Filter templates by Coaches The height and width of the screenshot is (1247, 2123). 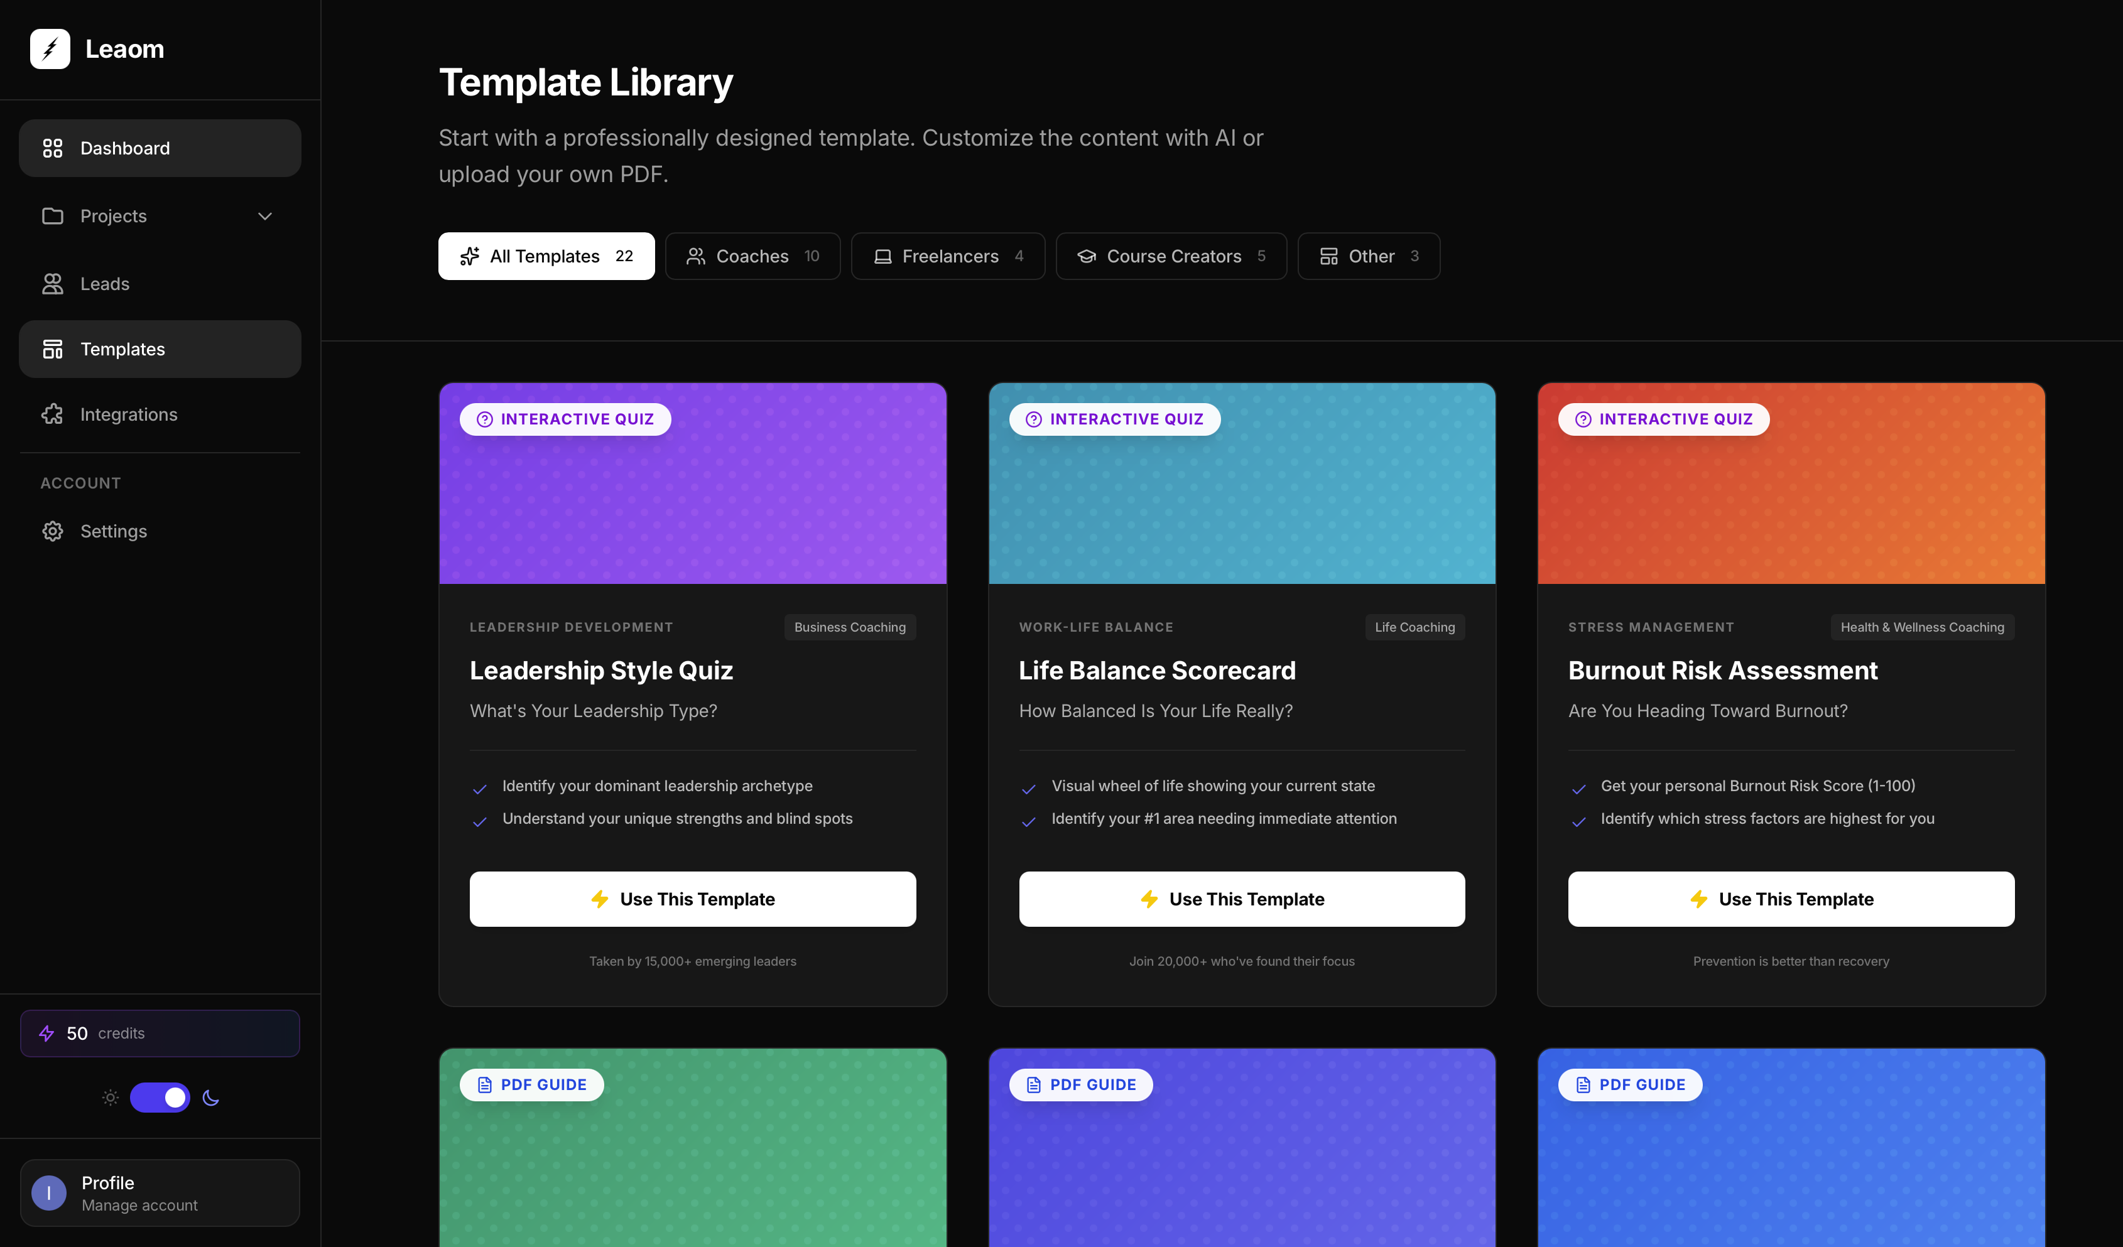coord(752,256)
